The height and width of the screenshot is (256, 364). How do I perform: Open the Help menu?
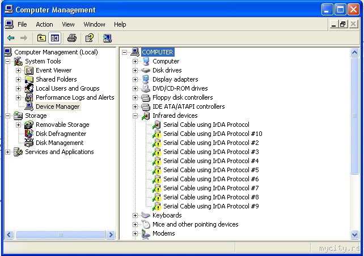point(120,24)
